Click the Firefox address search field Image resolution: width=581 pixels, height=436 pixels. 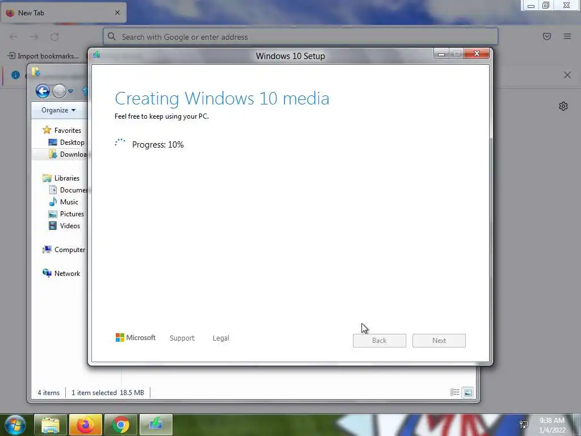[x=300, y=37]
